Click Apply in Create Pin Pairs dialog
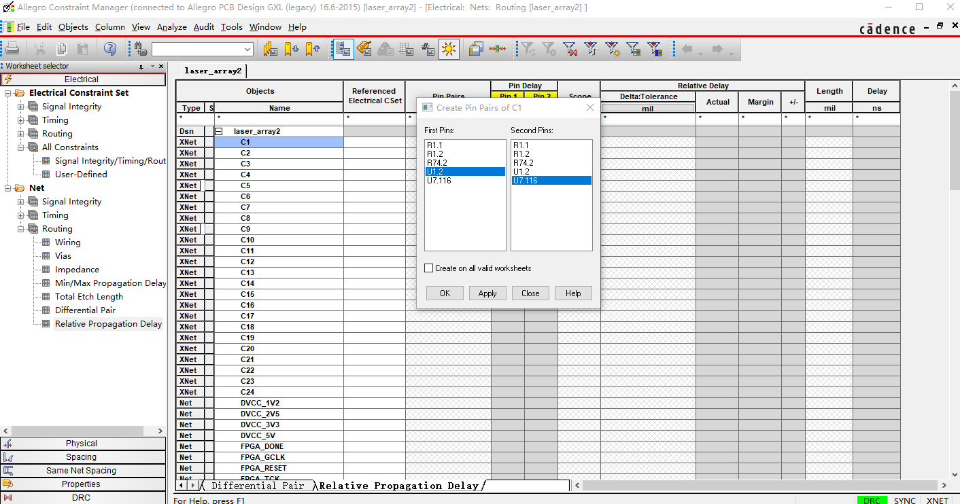This screenshot has height=504, width=960. 487,293
